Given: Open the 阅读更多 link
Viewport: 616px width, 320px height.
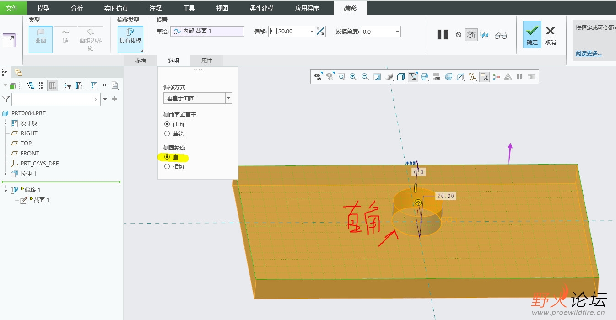Looking at the screenshot, I should tap(589, 53).
